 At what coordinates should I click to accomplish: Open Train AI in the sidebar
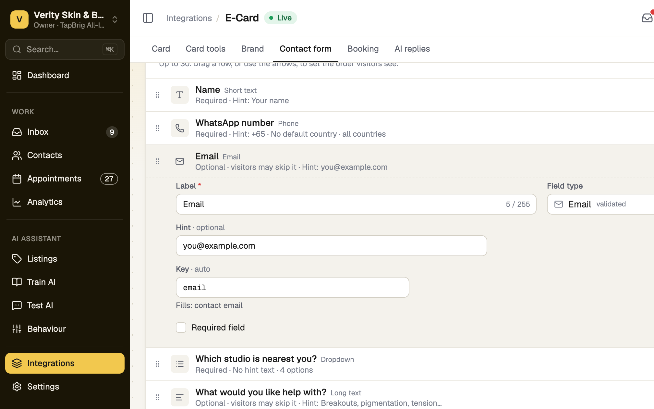tap(65, 282)
